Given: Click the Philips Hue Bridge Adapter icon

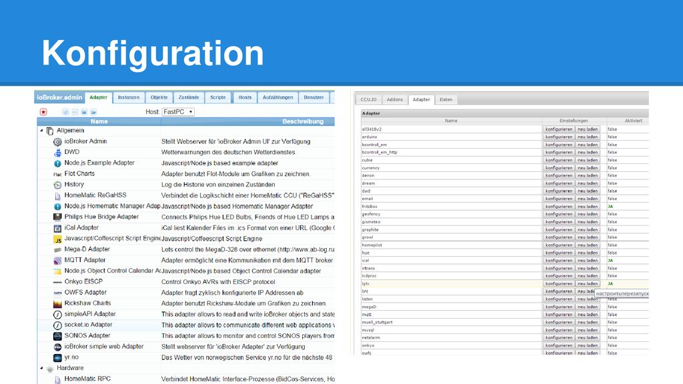Looking at the screenshot, I should [57, 217].
